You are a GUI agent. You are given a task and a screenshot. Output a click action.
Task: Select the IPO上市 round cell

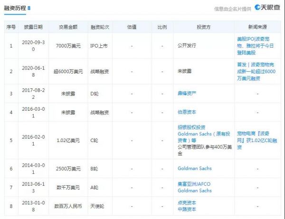(99, 46)
